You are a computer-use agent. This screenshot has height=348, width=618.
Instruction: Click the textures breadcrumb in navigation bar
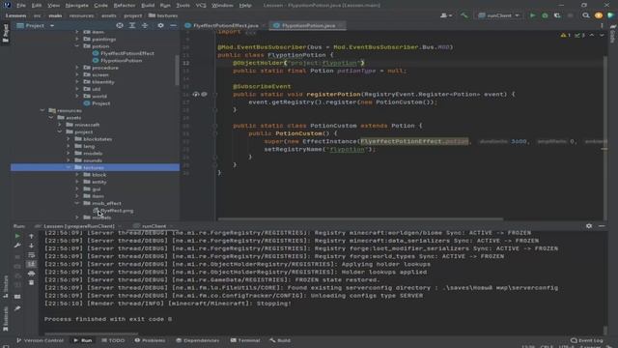pos(163,15)
